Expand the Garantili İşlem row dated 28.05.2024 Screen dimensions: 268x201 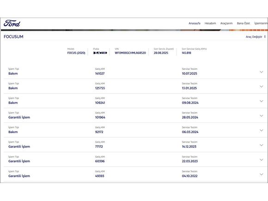[x=262, y=116]
